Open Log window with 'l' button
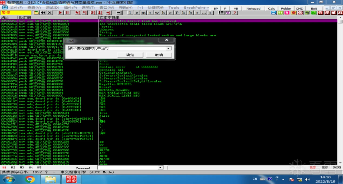This screenshot has height=184, width=343. coord(130,13)
